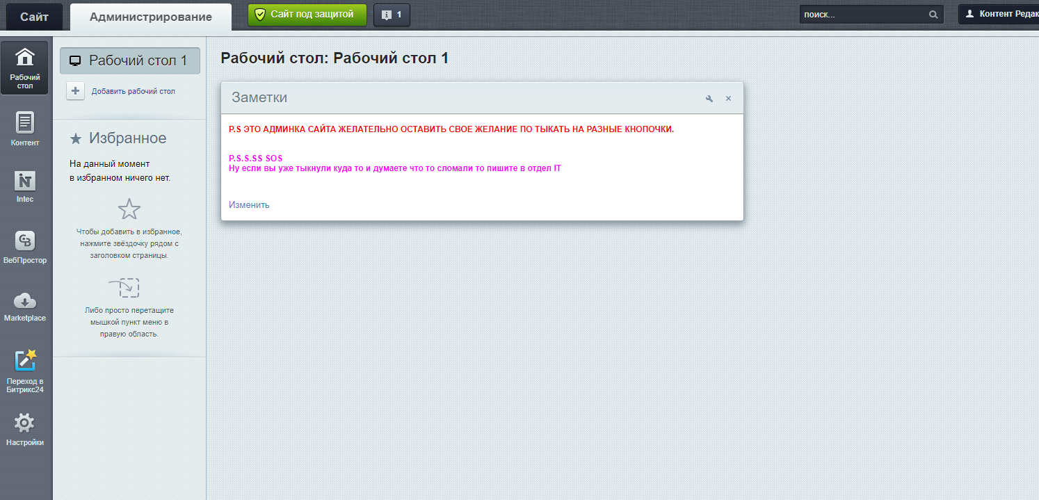
Task: Click the red P.S note text
Action: 451,129
